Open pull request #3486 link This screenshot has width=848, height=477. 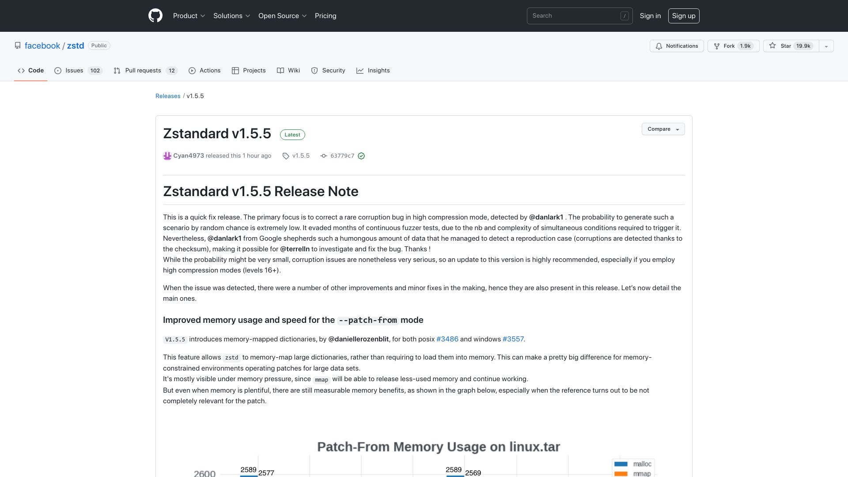[447, 339]
